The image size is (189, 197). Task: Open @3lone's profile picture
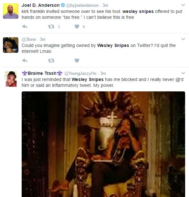tap(11, 45)
